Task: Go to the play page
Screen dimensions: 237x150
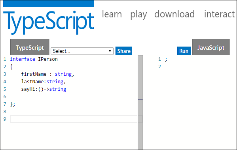Action: [138, 15]
